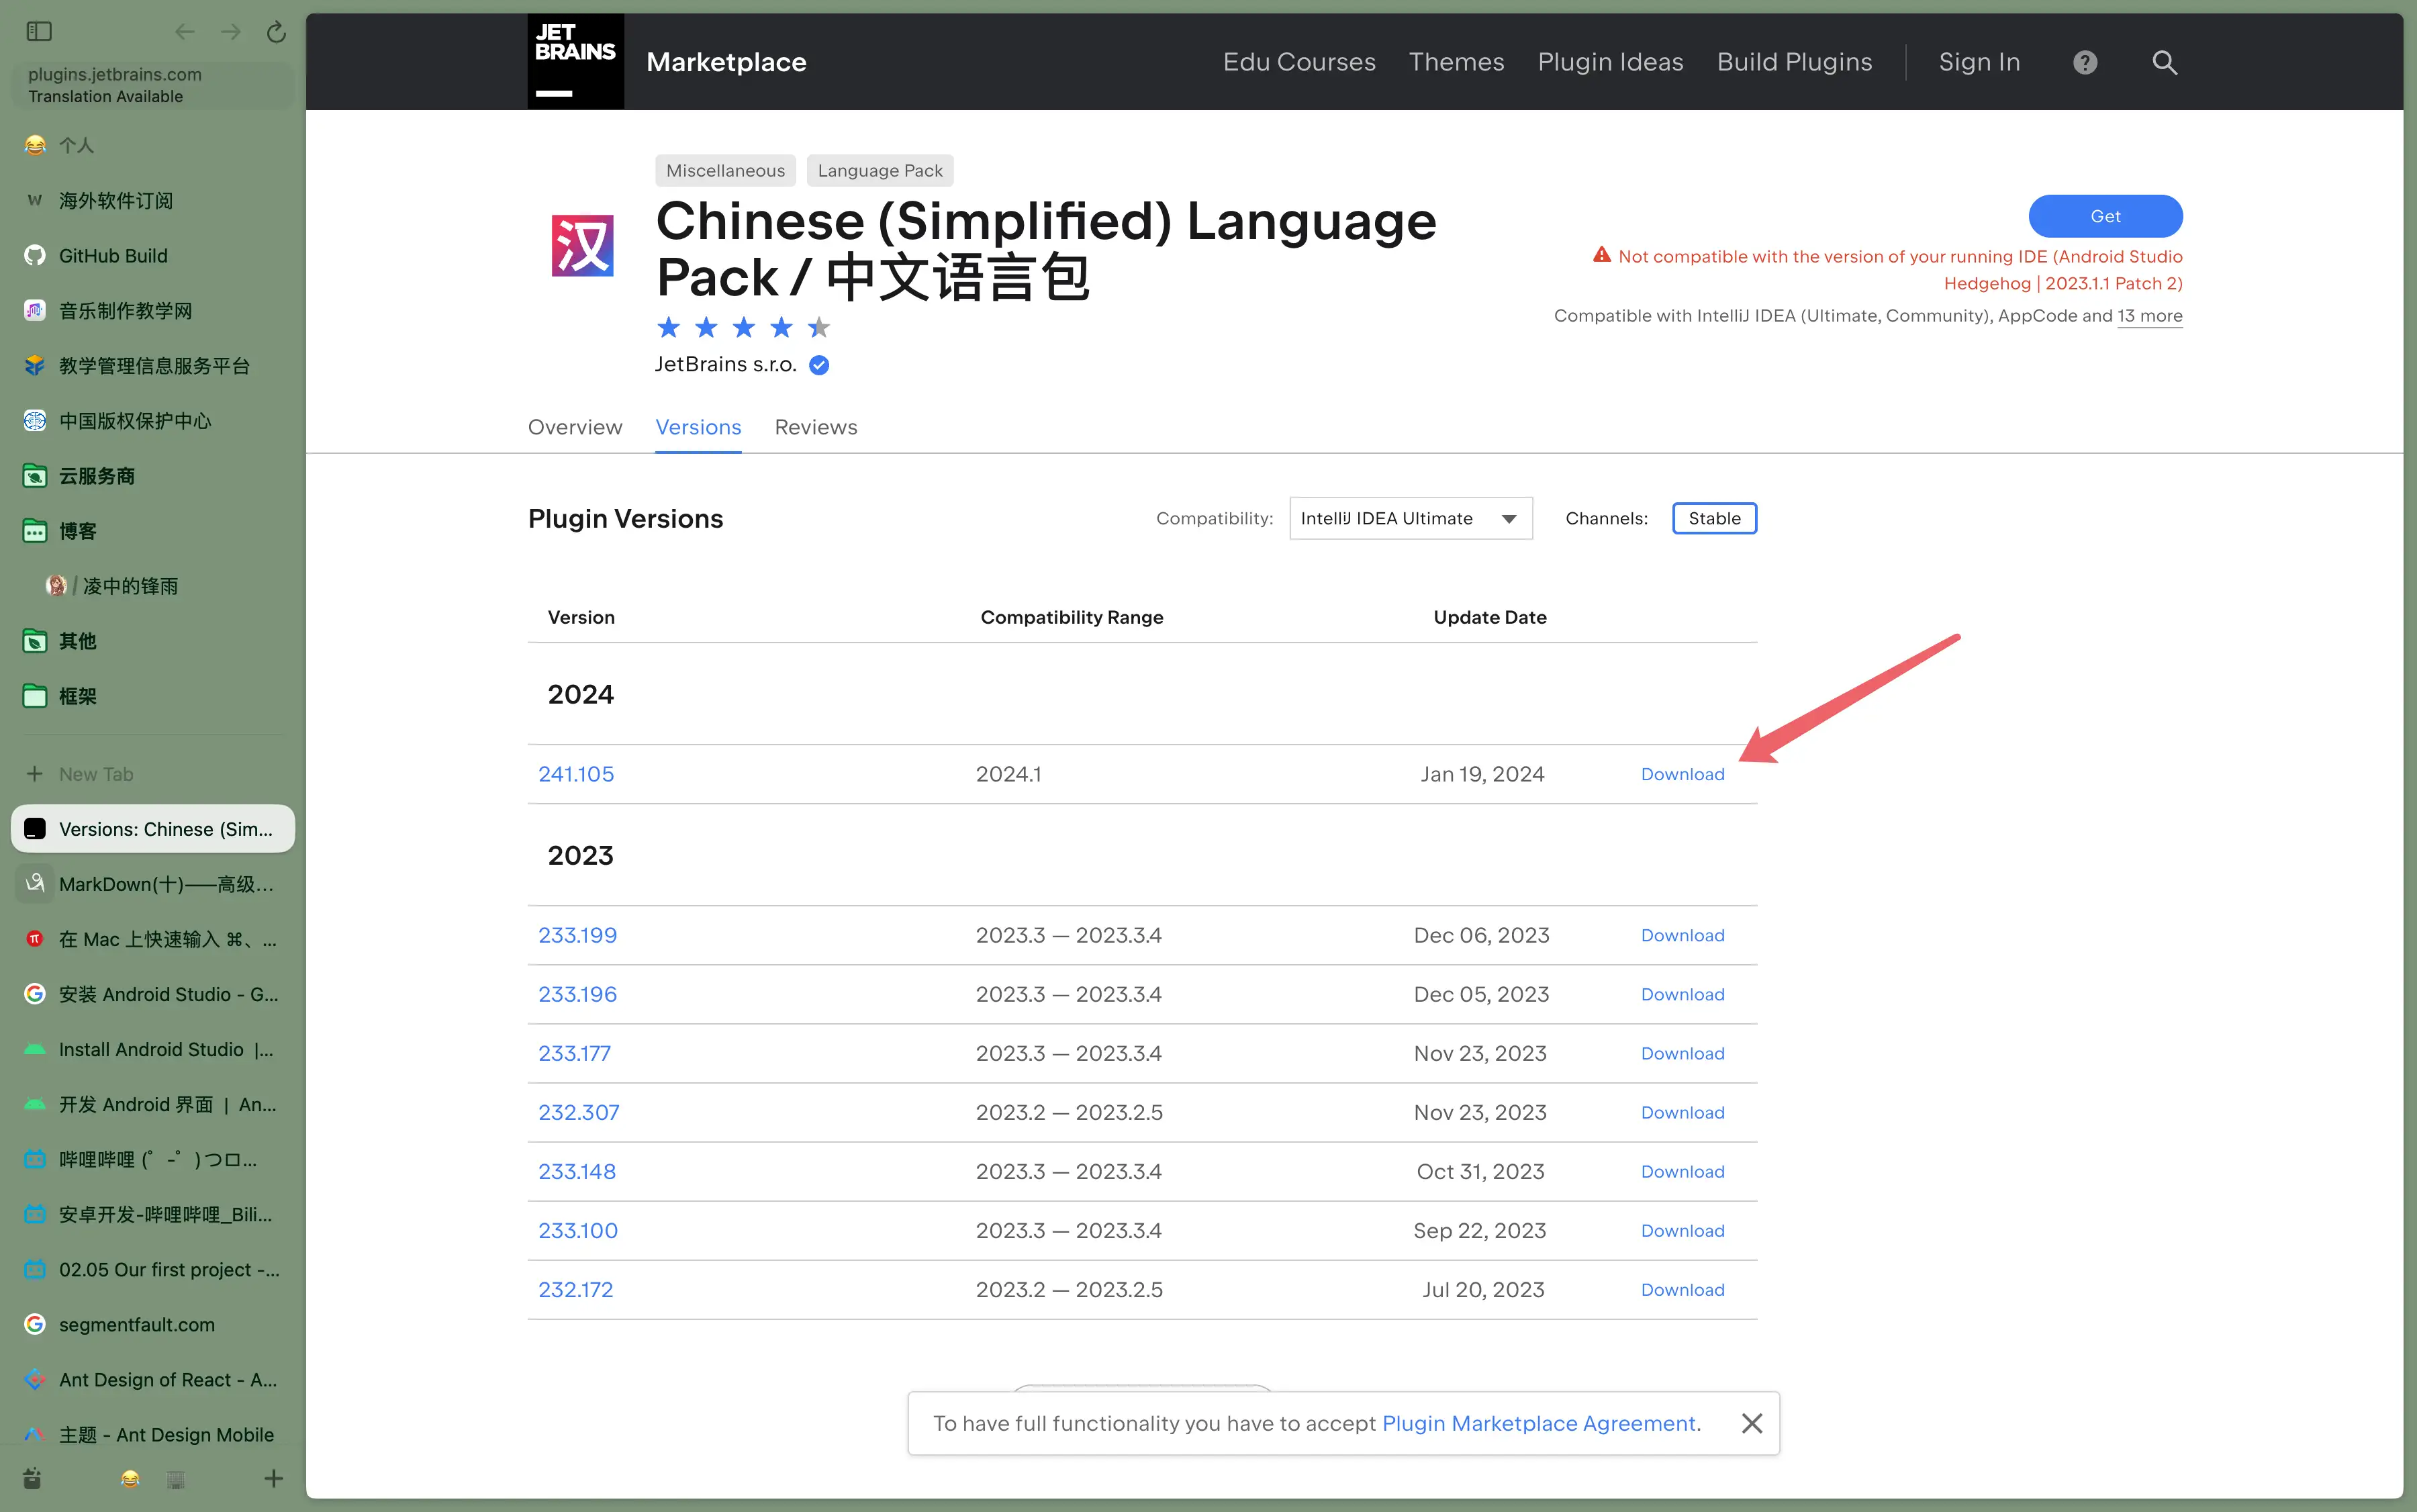This screenshot has width=2417, height=1512.
Task: Switch to MarkDown(十) tab
Action: [152, 884]
